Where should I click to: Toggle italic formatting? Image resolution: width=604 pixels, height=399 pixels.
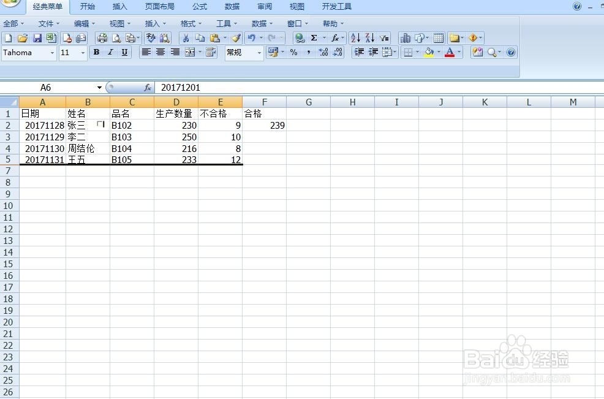click(x=110, y=52)
